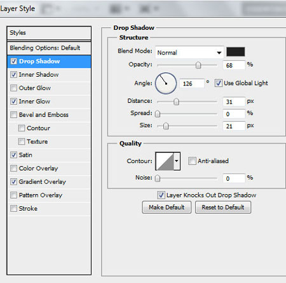Enable the Outer Glow checkbox
Viewport: 286px width, 283px height.
pos(14,88)
